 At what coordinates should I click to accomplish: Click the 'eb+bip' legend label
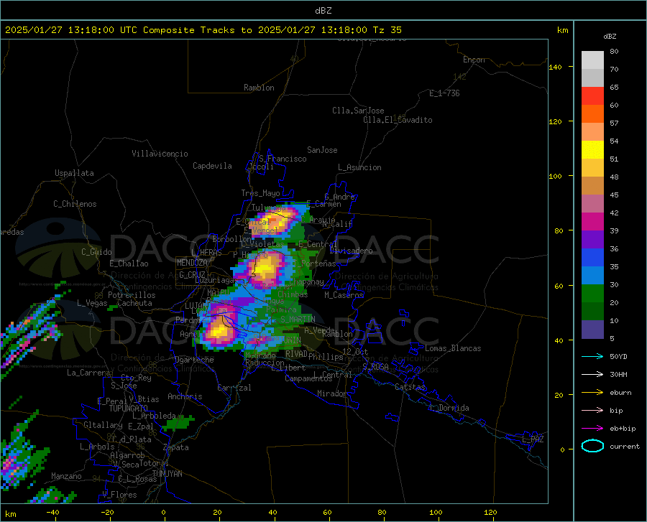click(x=623, y=429)
